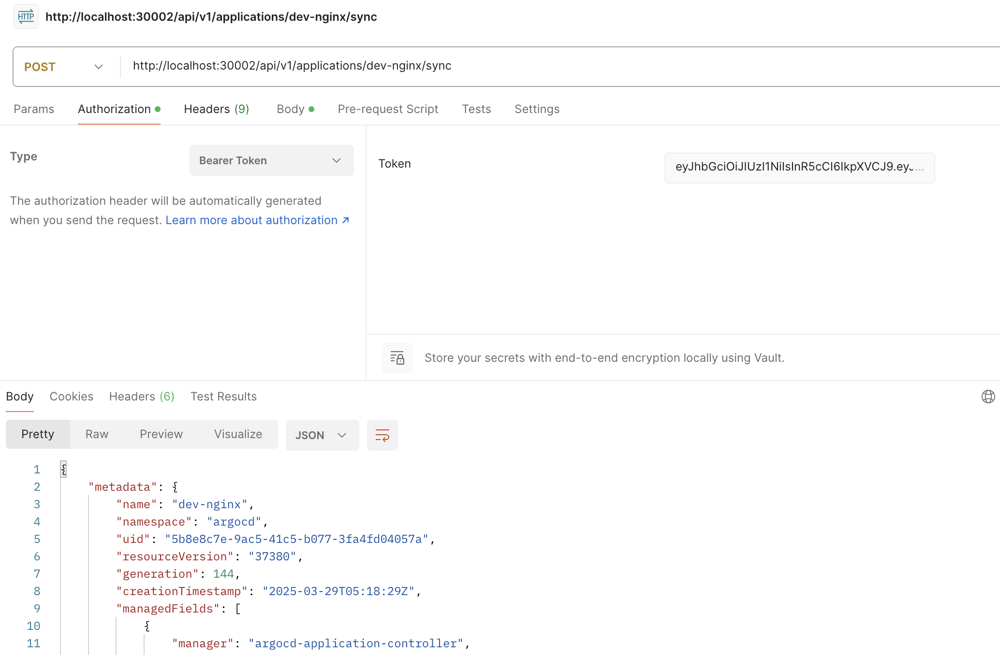
Task: Click the request URL input field
Action: pyautogui.click(x=532, y=66)
